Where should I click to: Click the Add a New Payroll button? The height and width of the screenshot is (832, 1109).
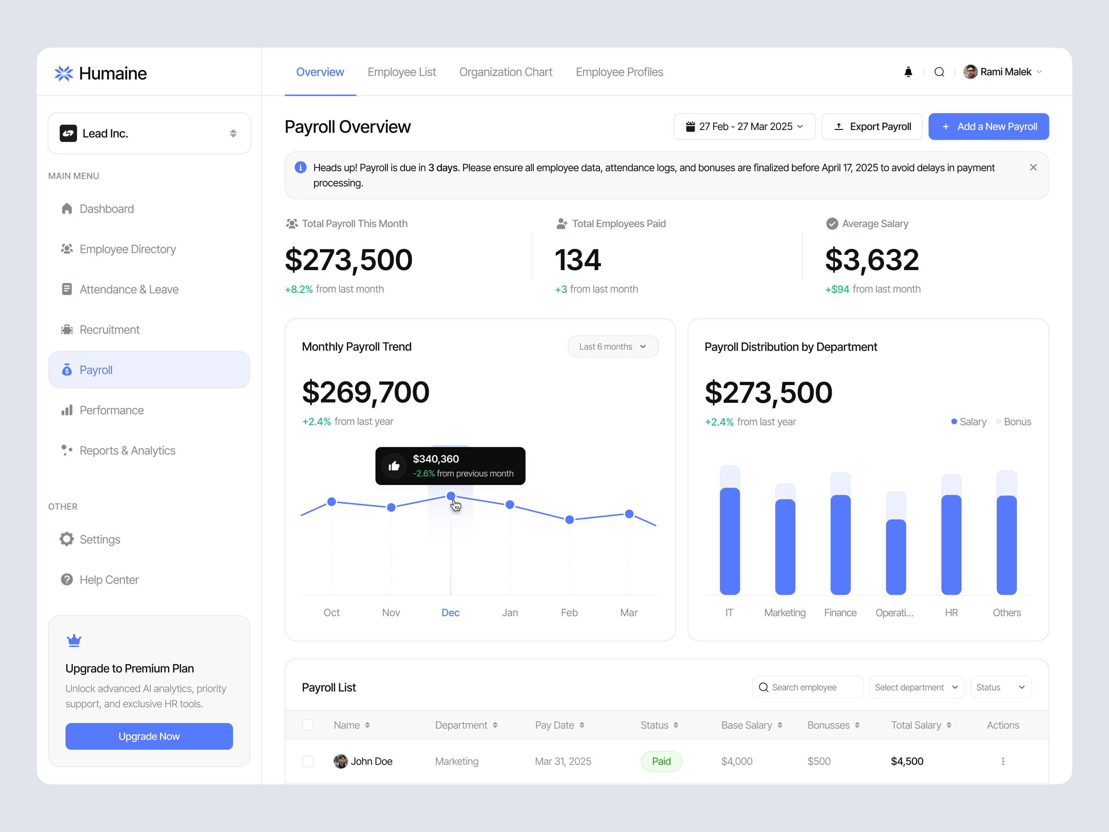988,127
